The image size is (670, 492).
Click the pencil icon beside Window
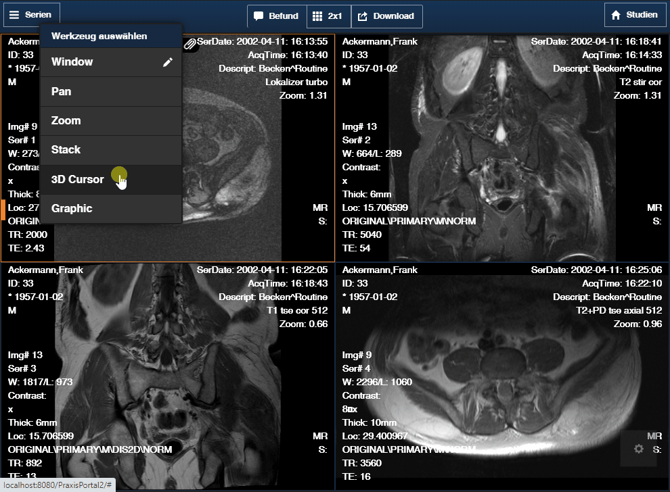tap(168, 62)
